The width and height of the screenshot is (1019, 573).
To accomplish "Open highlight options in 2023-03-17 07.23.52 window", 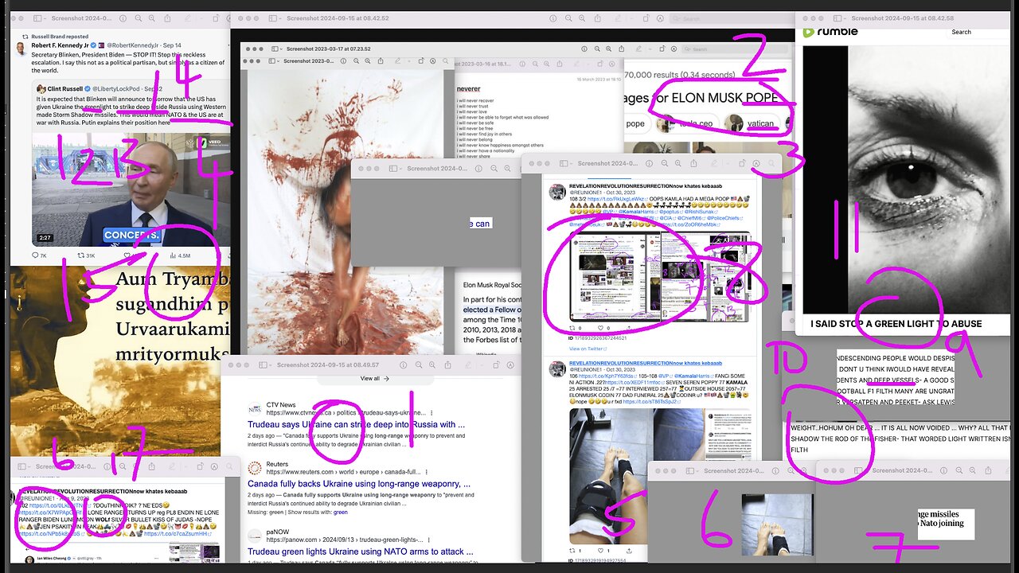I will 650,49.
